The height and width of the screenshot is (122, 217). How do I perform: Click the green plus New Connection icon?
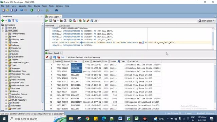(3, 21)
